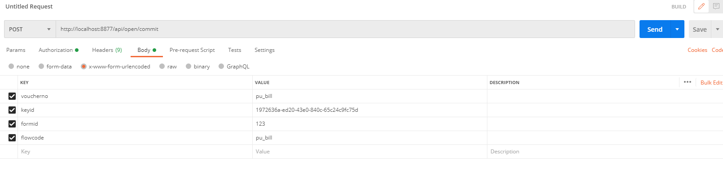Screen dimensions: 723x195
Task: Select the binary body radio button
Action: coord(188,66)
